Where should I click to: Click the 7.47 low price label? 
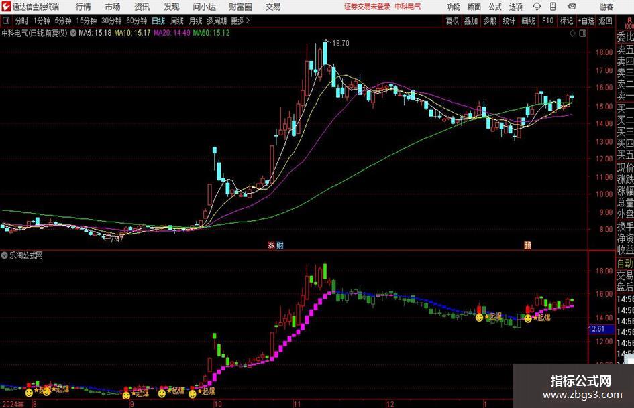pos(117,239)
